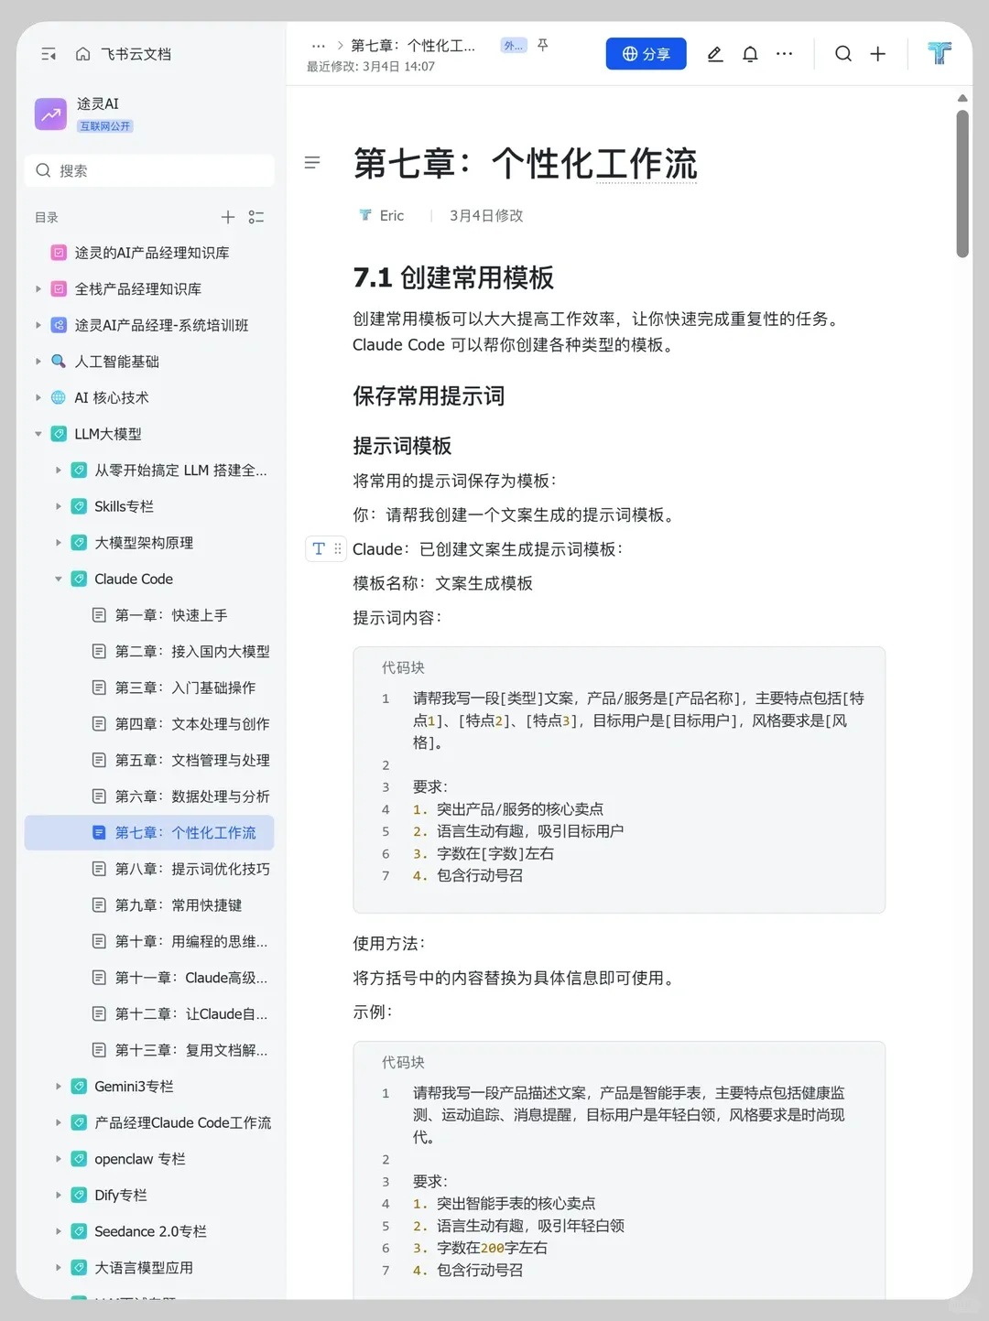
Task: Click the 外... external tag badge
Action: (x=514, y=46)
